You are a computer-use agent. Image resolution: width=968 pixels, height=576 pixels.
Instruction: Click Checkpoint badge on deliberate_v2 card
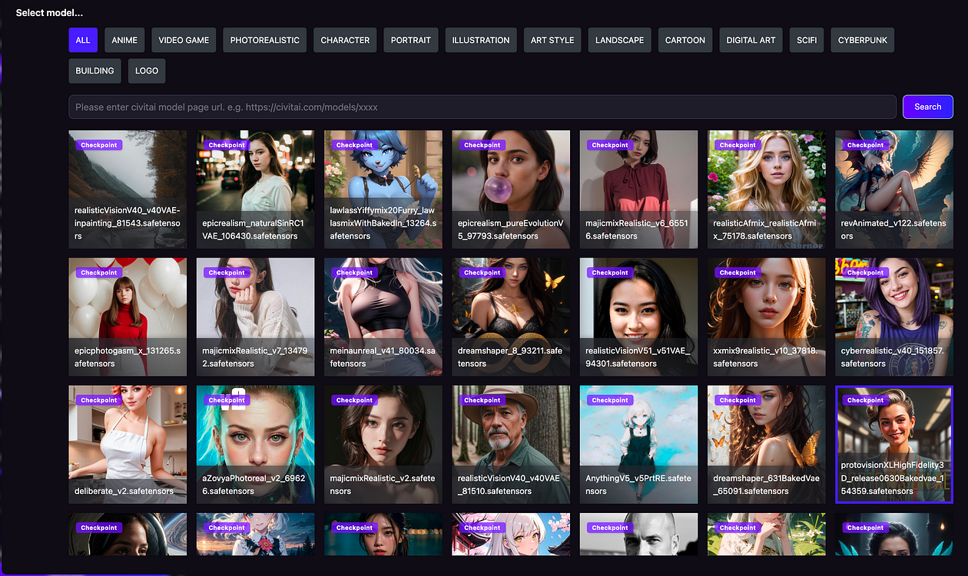pos(98,400)
